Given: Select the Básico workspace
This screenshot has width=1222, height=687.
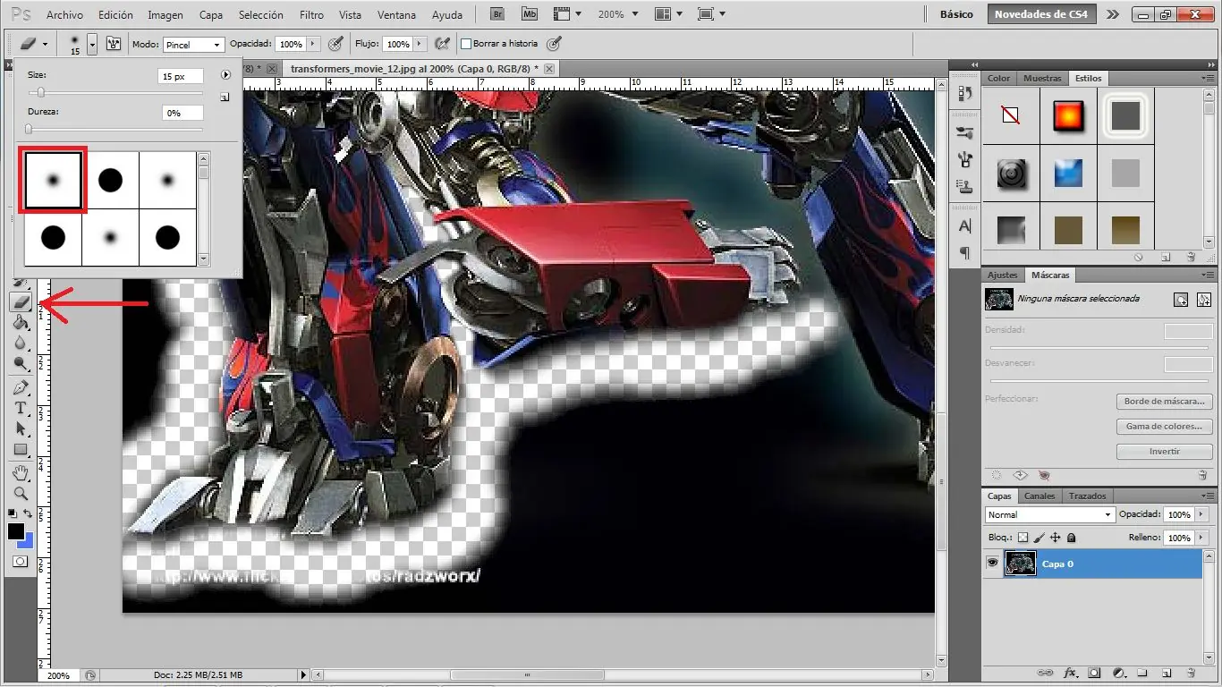Looking at the screenshot, I should 956,14.
